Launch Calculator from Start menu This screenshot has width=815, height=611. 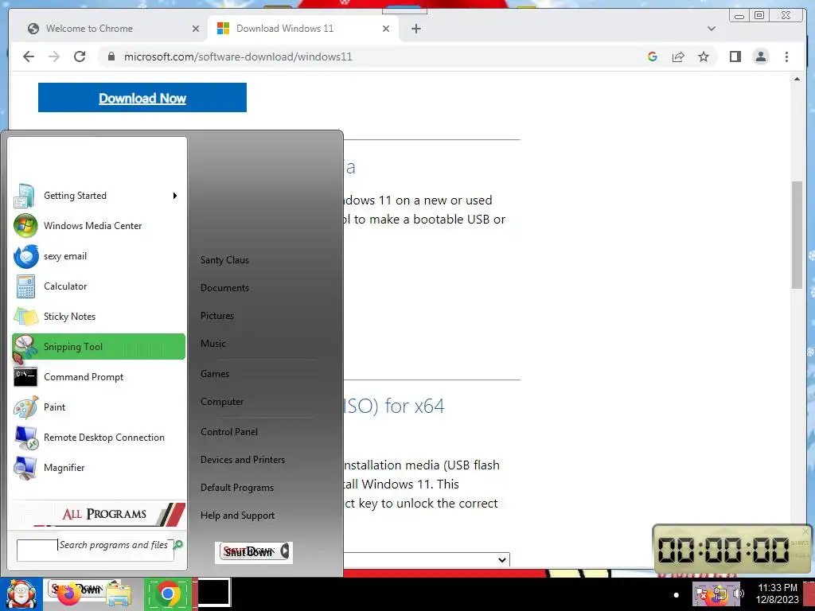(98, 286)
